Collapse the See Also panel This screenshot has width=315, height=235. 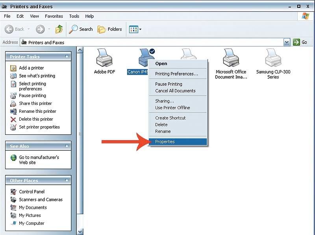(67, 146)
